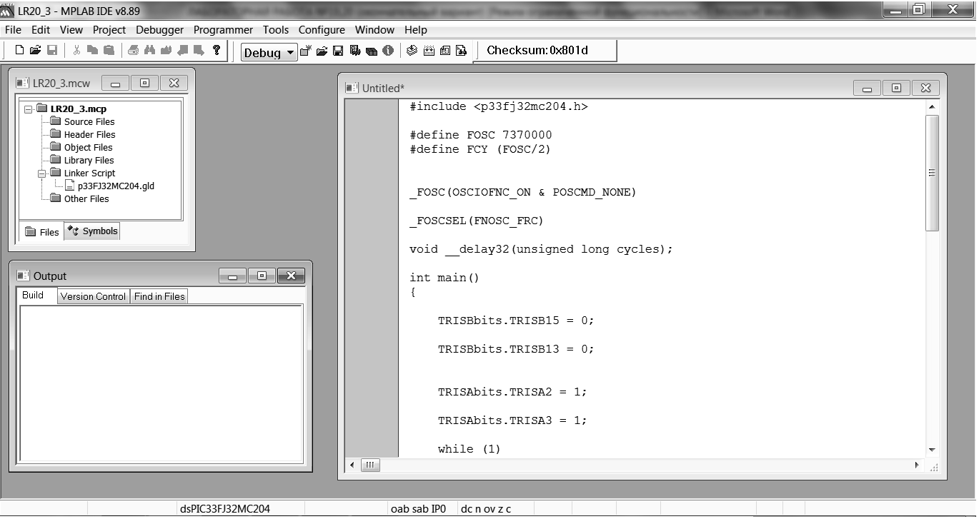Viewport: 979px width, 519px height.
Task: Open the View menu
Action: pyautogui.click(x=71, y=30)
